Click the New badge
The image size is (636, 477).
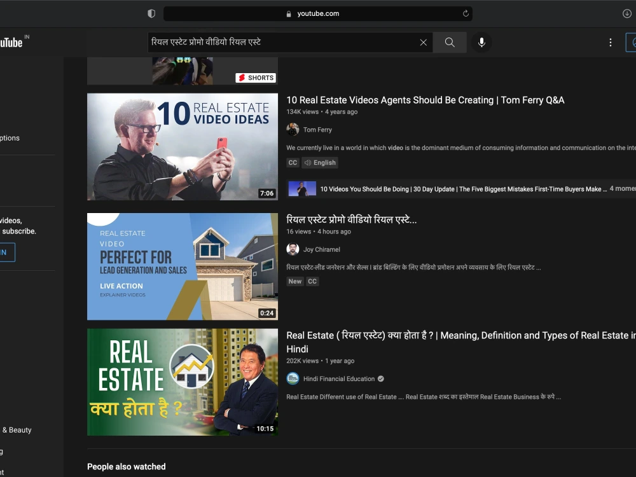pyautogui.click(x=295, y=281)
